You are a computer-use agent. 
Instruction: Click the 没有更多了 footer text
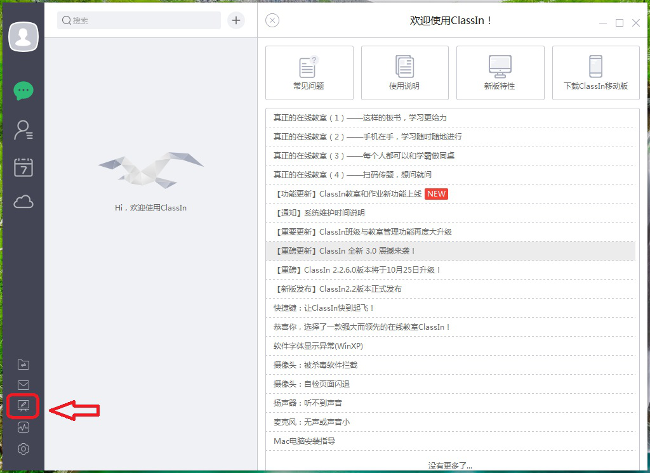click(x=450, y=466)
